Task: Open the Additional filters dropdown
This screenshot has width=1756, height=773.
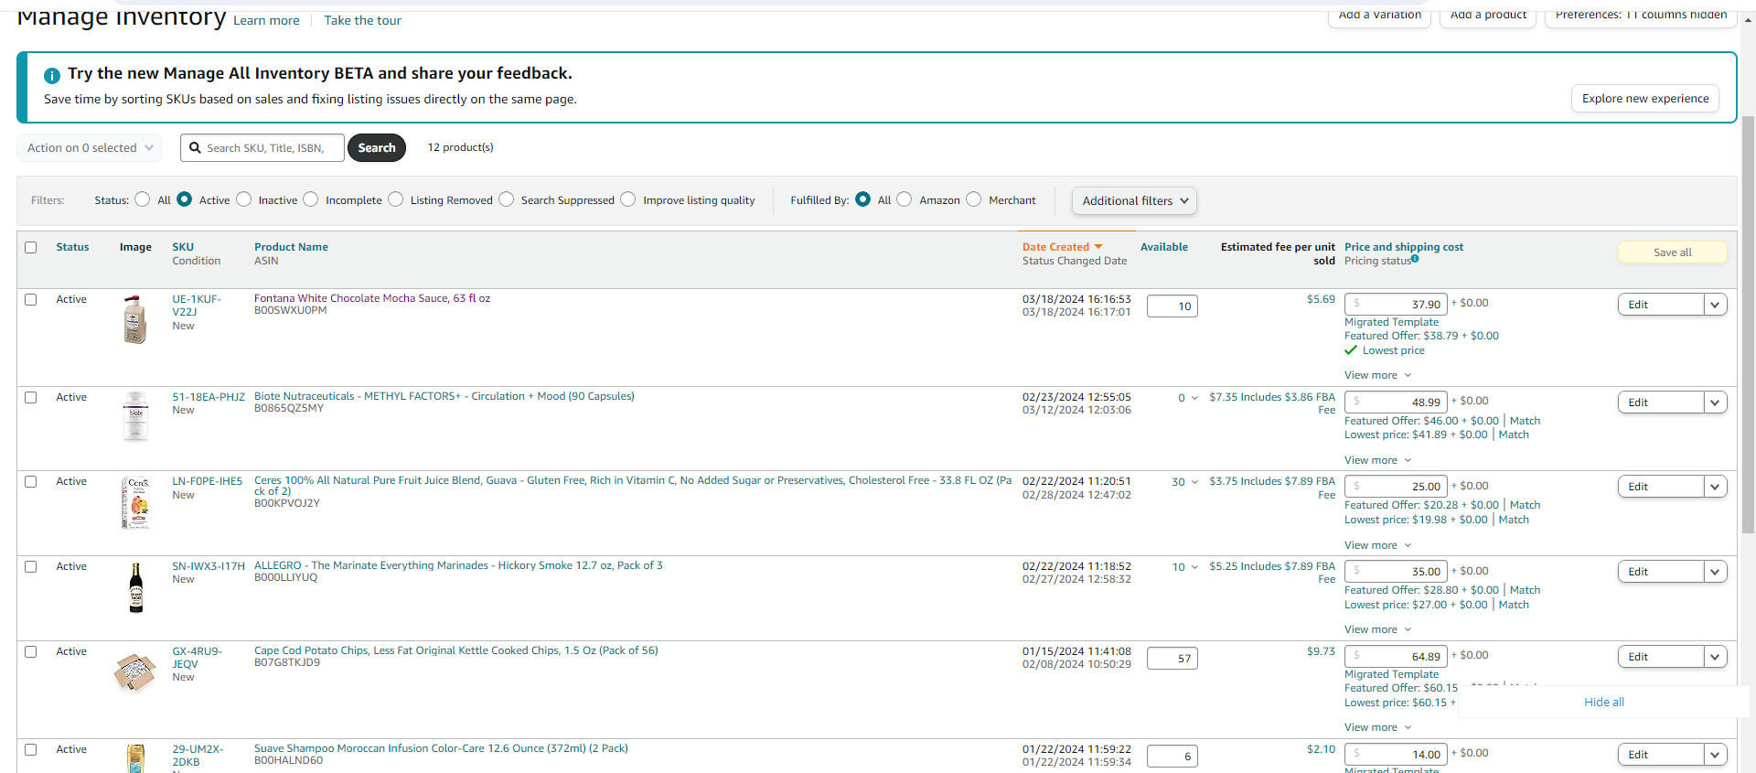Action: coord(1134,201)
